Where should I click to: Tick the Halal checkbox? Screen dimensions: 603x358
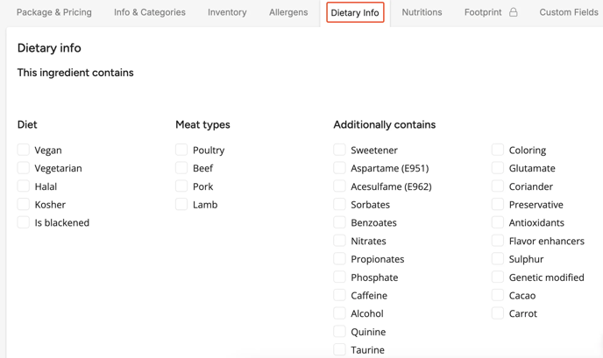(24, 186)
